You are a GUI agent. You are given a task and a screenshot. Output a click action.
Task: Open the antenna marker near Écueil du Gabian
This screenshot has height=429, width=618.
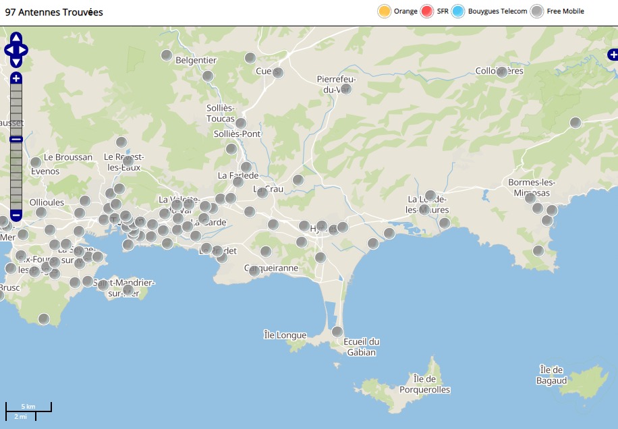(337, 331)
